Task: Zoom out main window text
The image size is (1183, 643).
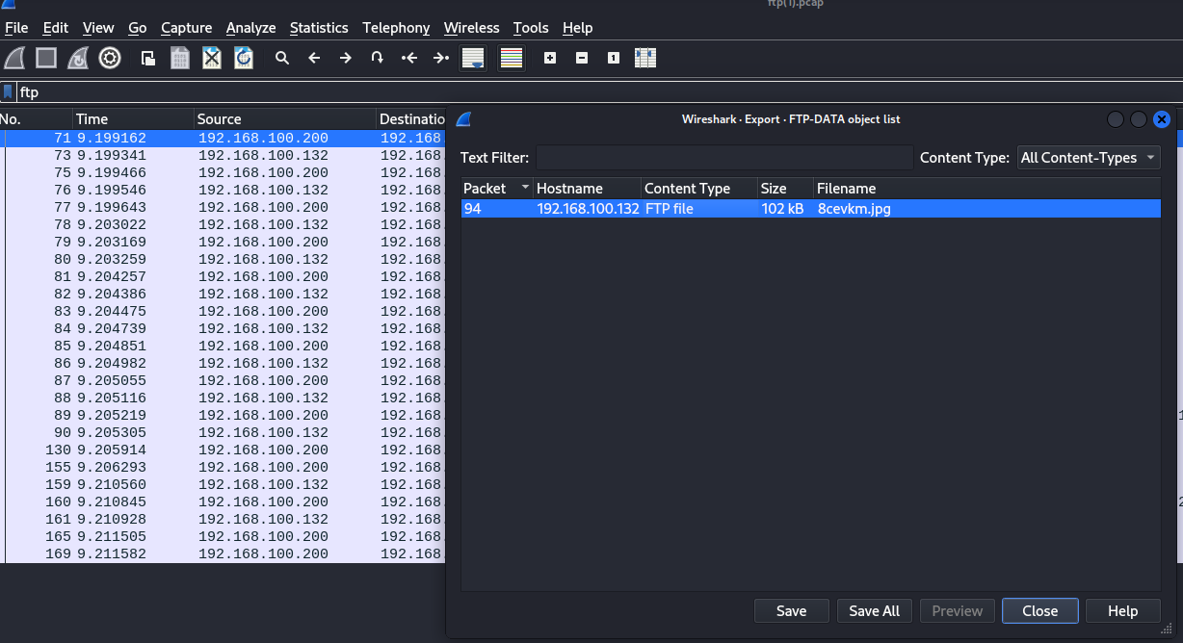Action: pyautogui.click(x=582, y=58)
